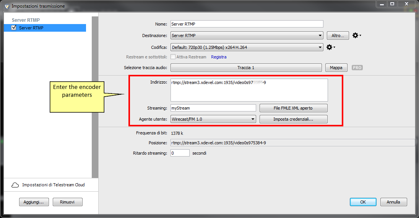Click the Wirecast logo in the title bar
Image resolution: width=419 pixels, height=218 pixels.
pyautogui.click(x=6, y=6)
